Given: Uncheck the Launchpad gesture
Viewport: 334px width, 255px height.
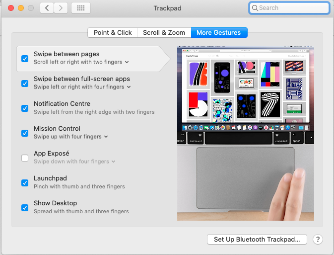Looking at the screenshot, I should pyautogui.click(x=25, y=183).
